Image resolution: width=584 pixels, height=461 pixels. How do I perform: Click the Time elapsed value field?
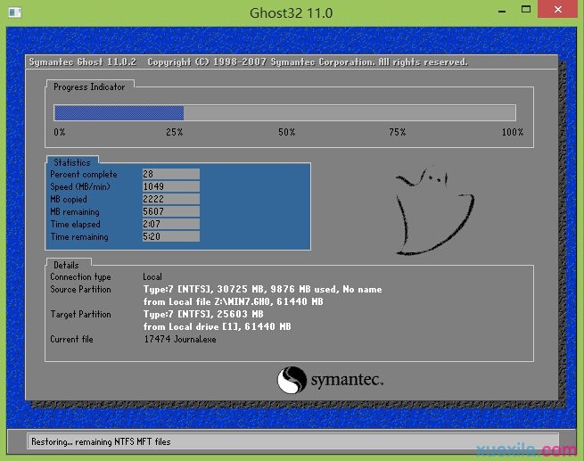(x=170, y=225)
